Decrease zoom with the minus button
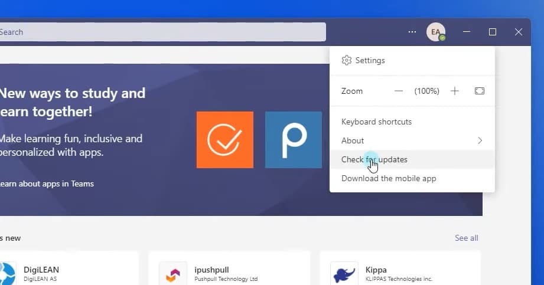544x285 pixels. pos(399,91)
